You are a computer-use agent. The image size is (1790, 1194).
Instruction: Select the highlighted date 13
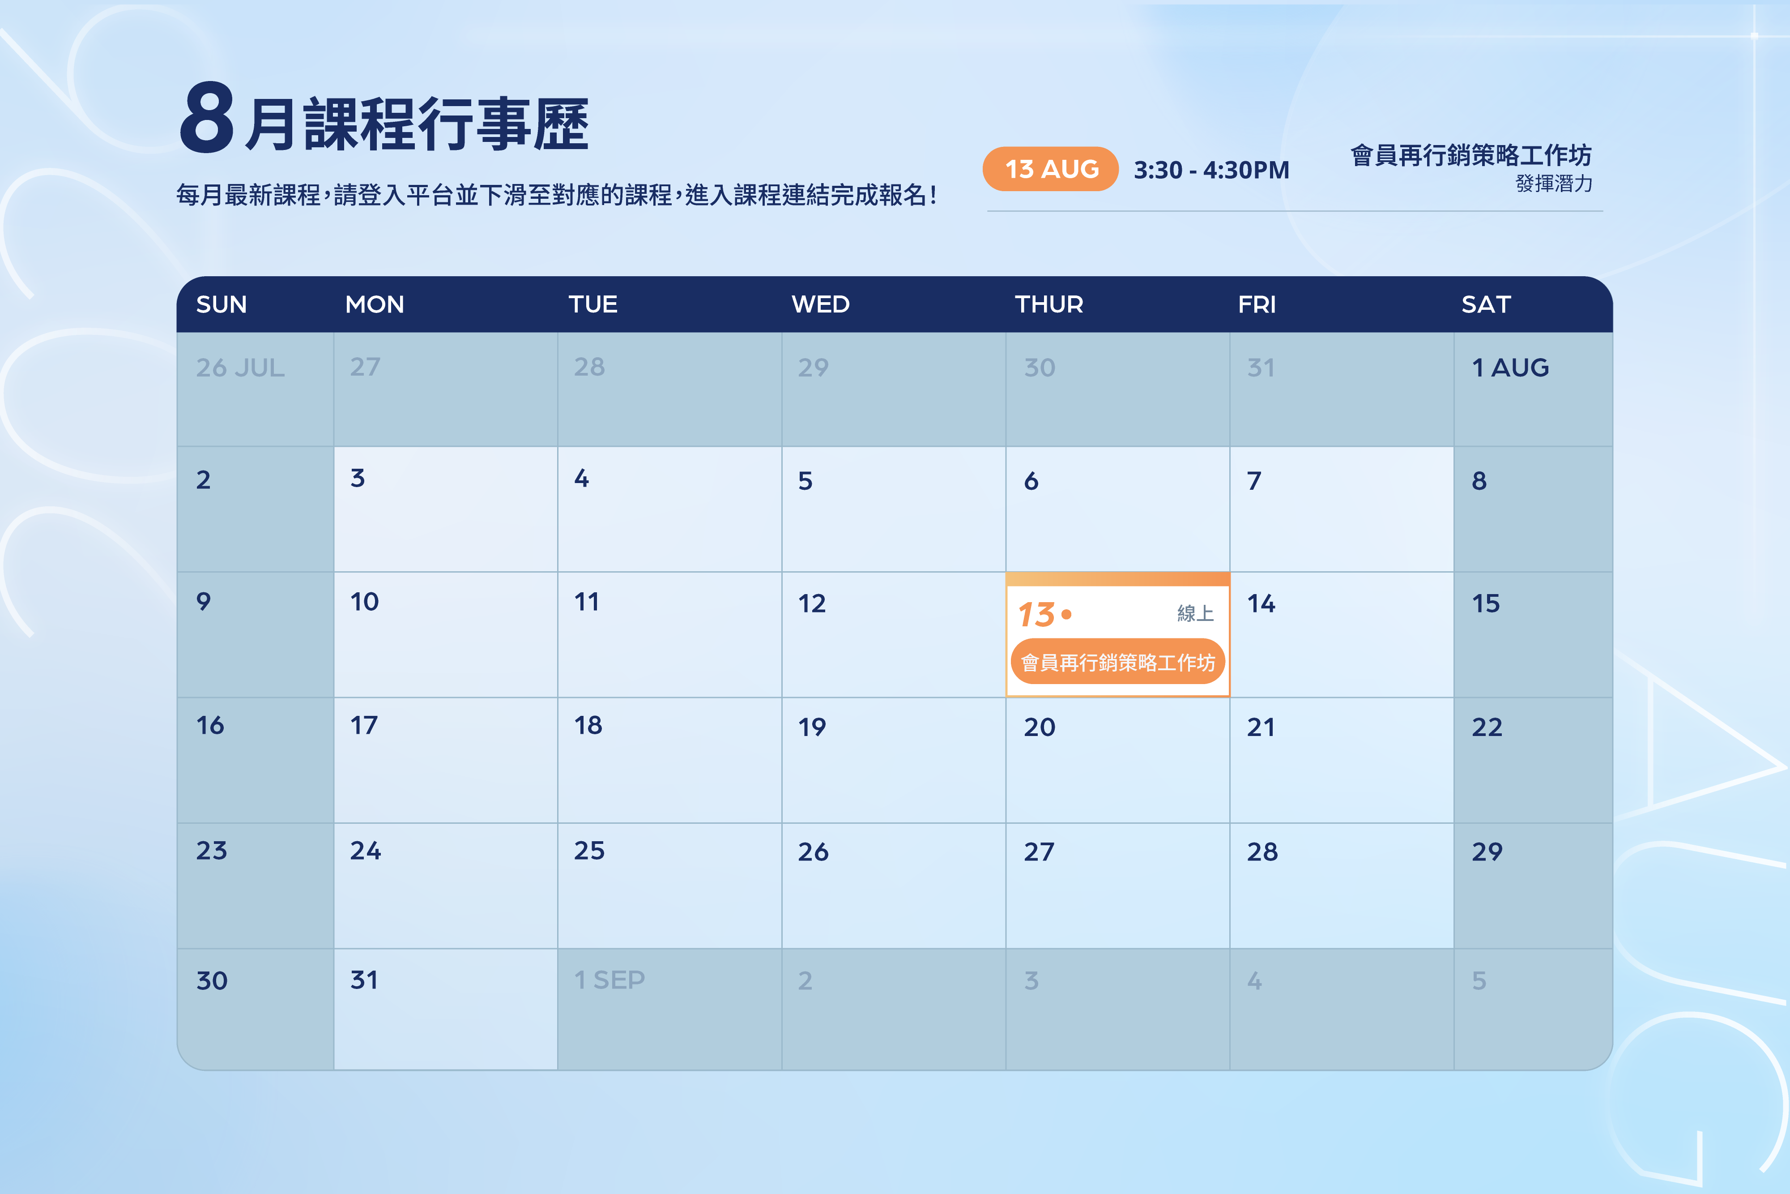[x=1036, y=615]
